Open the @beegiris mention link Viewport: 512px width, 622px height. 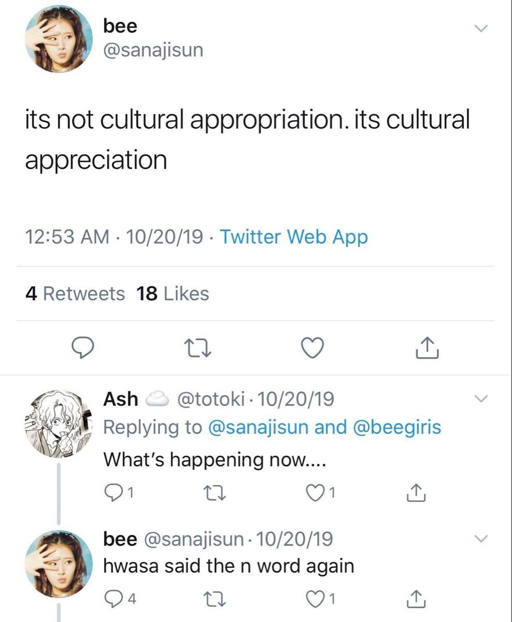click(x=396, y=427)
